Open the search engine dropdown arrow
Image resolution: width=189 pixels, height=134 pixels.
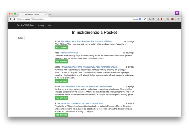142,19
